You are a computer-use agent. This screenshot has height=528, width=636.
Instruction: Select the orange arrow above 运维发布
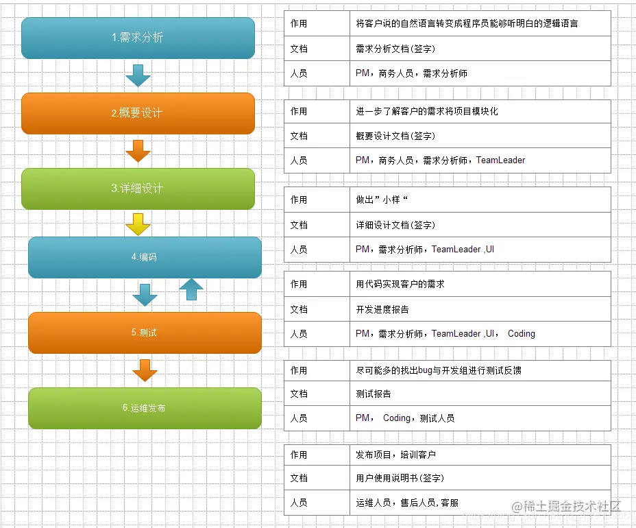(x=145, y=370)
